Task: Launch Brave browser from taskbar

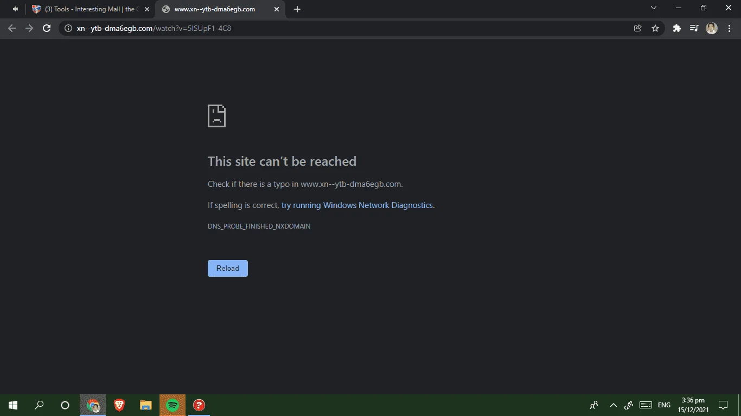Action: coord(119,405)
